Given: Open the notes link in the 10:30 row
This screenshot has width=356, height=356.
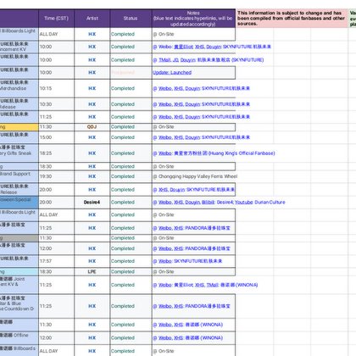Looking at the screenshot, I should click(x=201, y=104).
